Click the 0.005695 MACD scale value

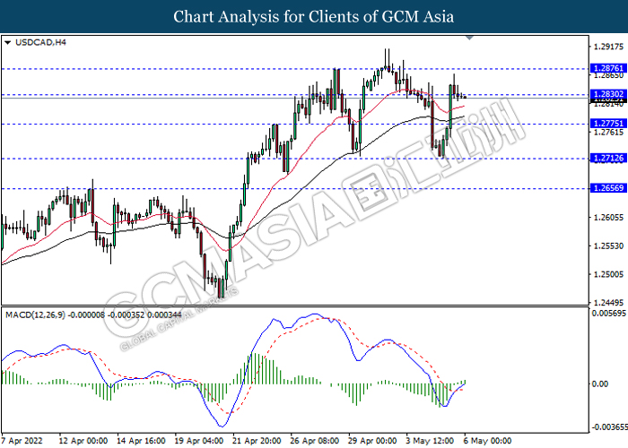[609, 314]
